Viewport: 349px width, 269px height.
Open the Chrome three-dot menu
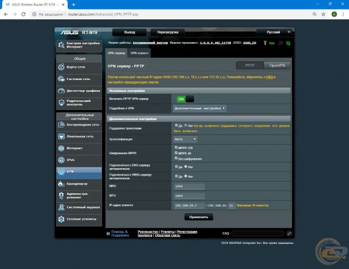(343, 14)
